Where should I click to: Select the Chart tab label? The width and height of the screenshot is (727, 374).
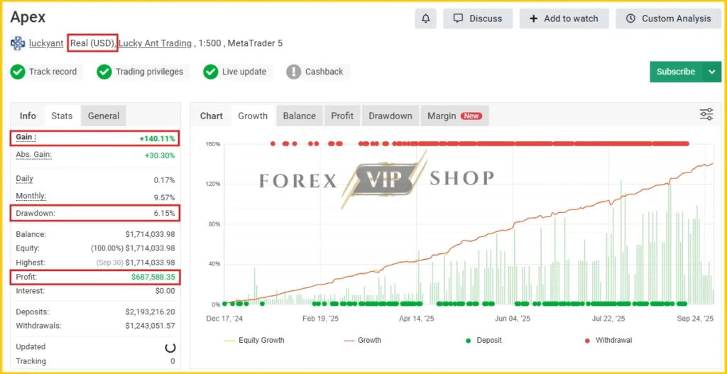tap(212, 116)
